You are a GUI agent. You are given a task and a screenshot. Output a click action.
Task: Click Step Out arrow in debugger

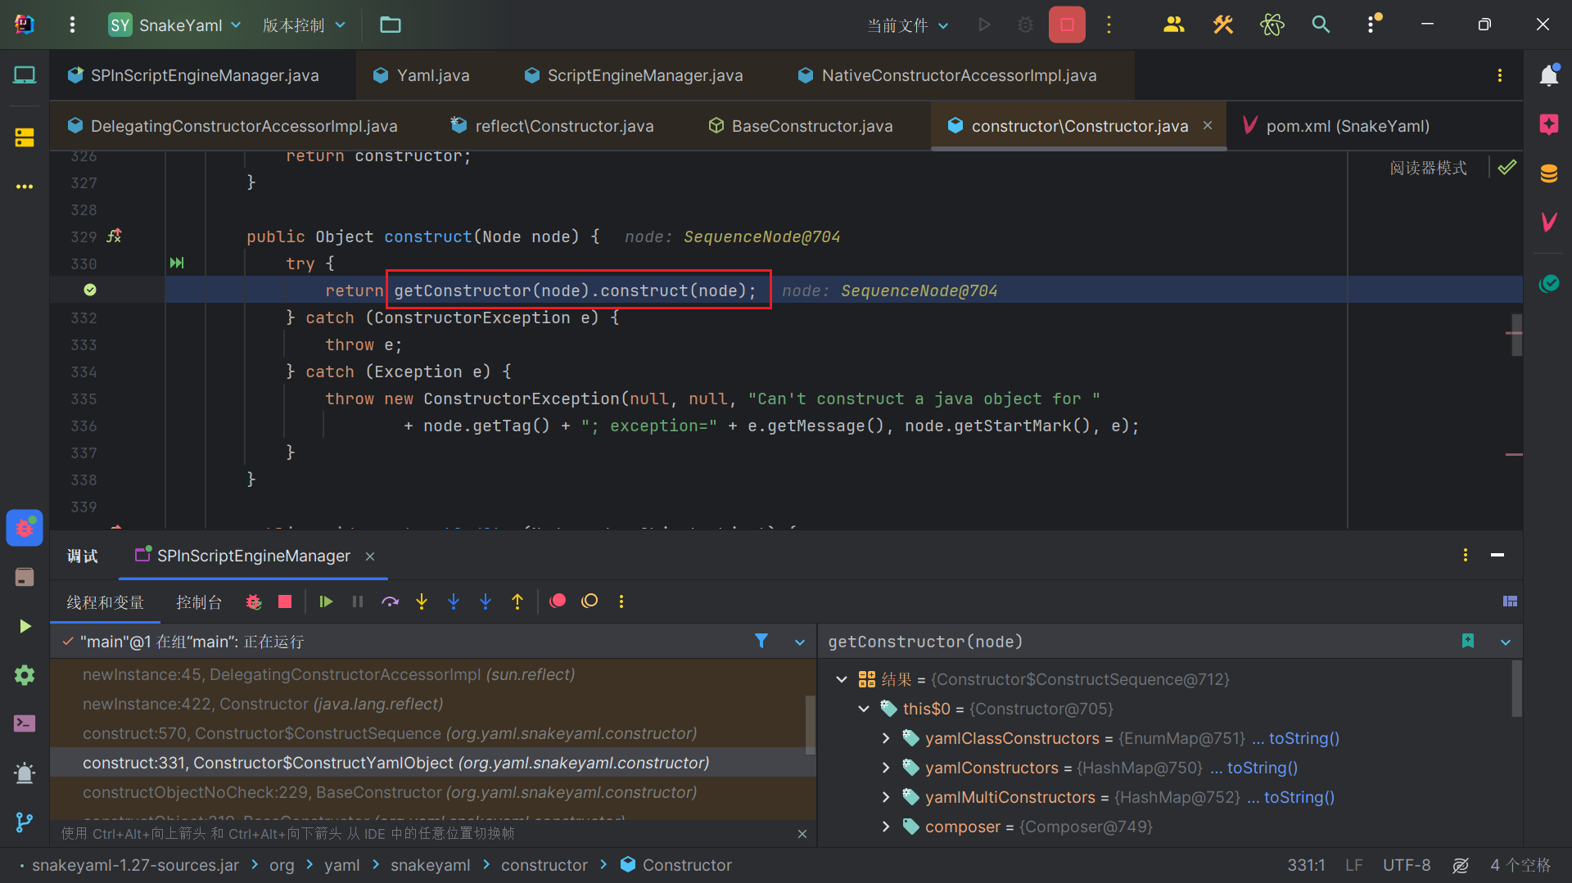point(517,601)
